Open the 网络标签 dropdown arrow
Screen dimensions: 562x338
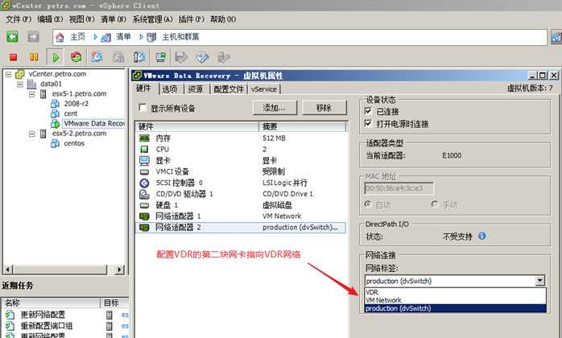click(x=539, y=281)
